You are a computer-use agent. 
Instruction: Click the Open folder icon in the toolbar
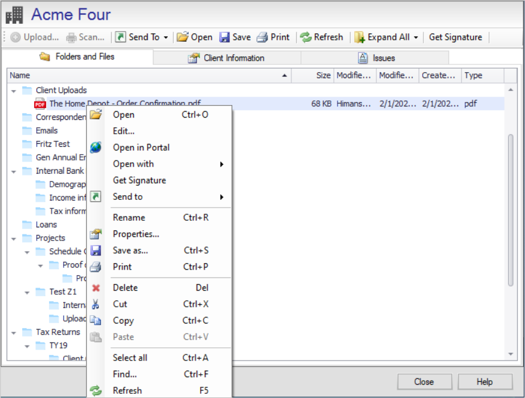click(x=182, y=37)
